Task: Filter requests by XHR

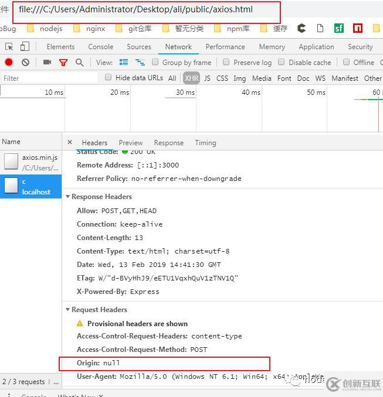Action: click(191, 78)
